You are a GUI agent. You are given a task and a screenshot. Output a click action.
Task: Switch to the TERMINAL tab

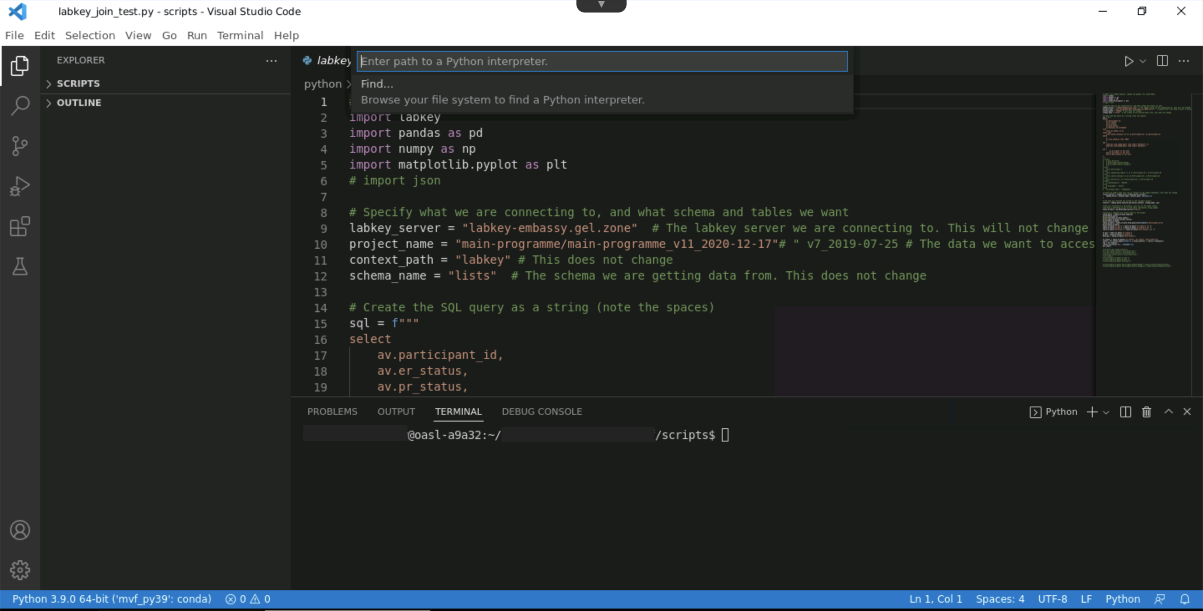click(458, 411)
